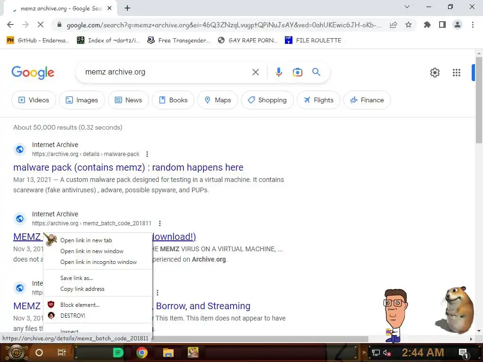
Task: Click the address bar URL
Action: pos(224,25)
